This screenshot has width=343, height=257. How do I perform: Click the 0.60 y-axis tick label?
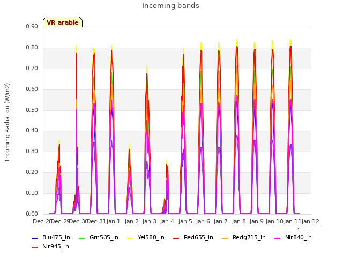(x=32, y=89)
